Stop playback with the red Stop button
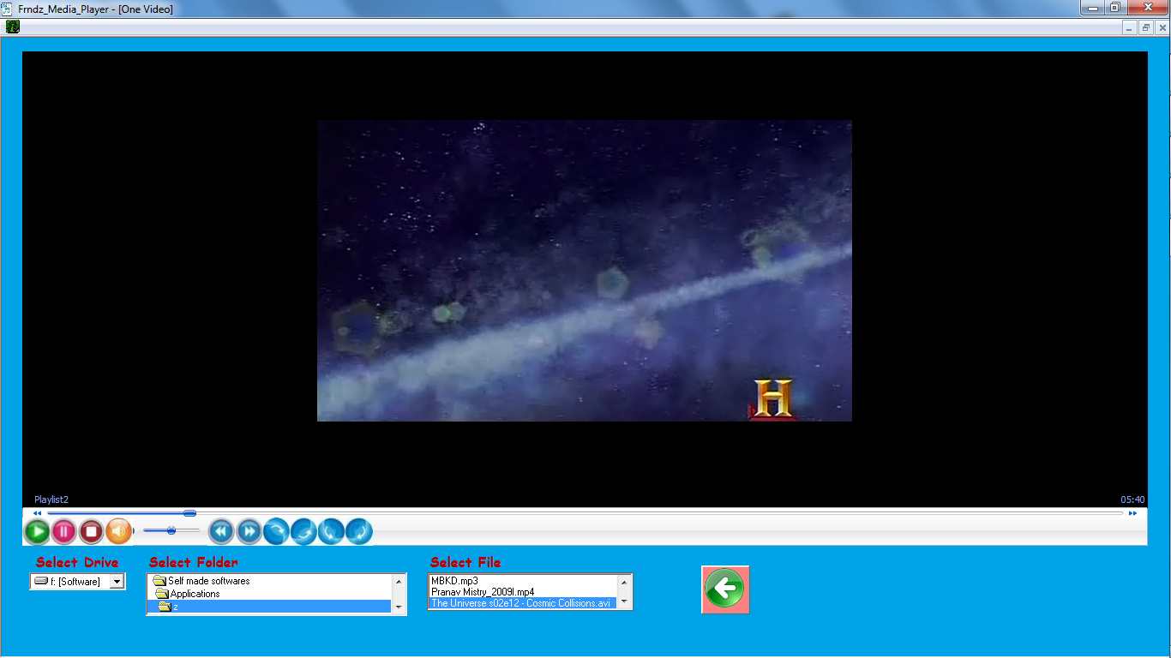The image size is (1171, 658). tap(92, 532)
